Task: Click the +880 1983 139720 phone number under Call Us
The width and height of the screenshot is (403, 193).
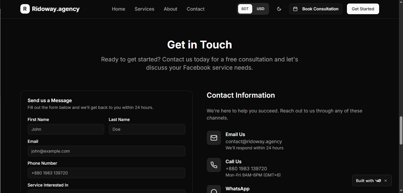Action: 246,169
